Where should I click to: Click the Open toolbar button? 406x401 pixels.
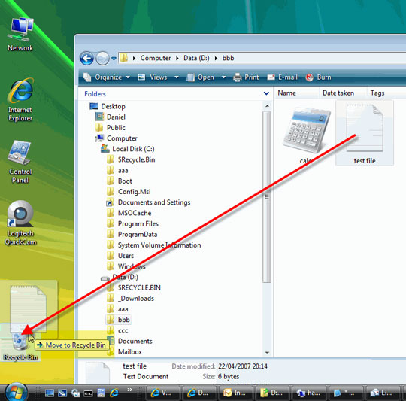201,77
